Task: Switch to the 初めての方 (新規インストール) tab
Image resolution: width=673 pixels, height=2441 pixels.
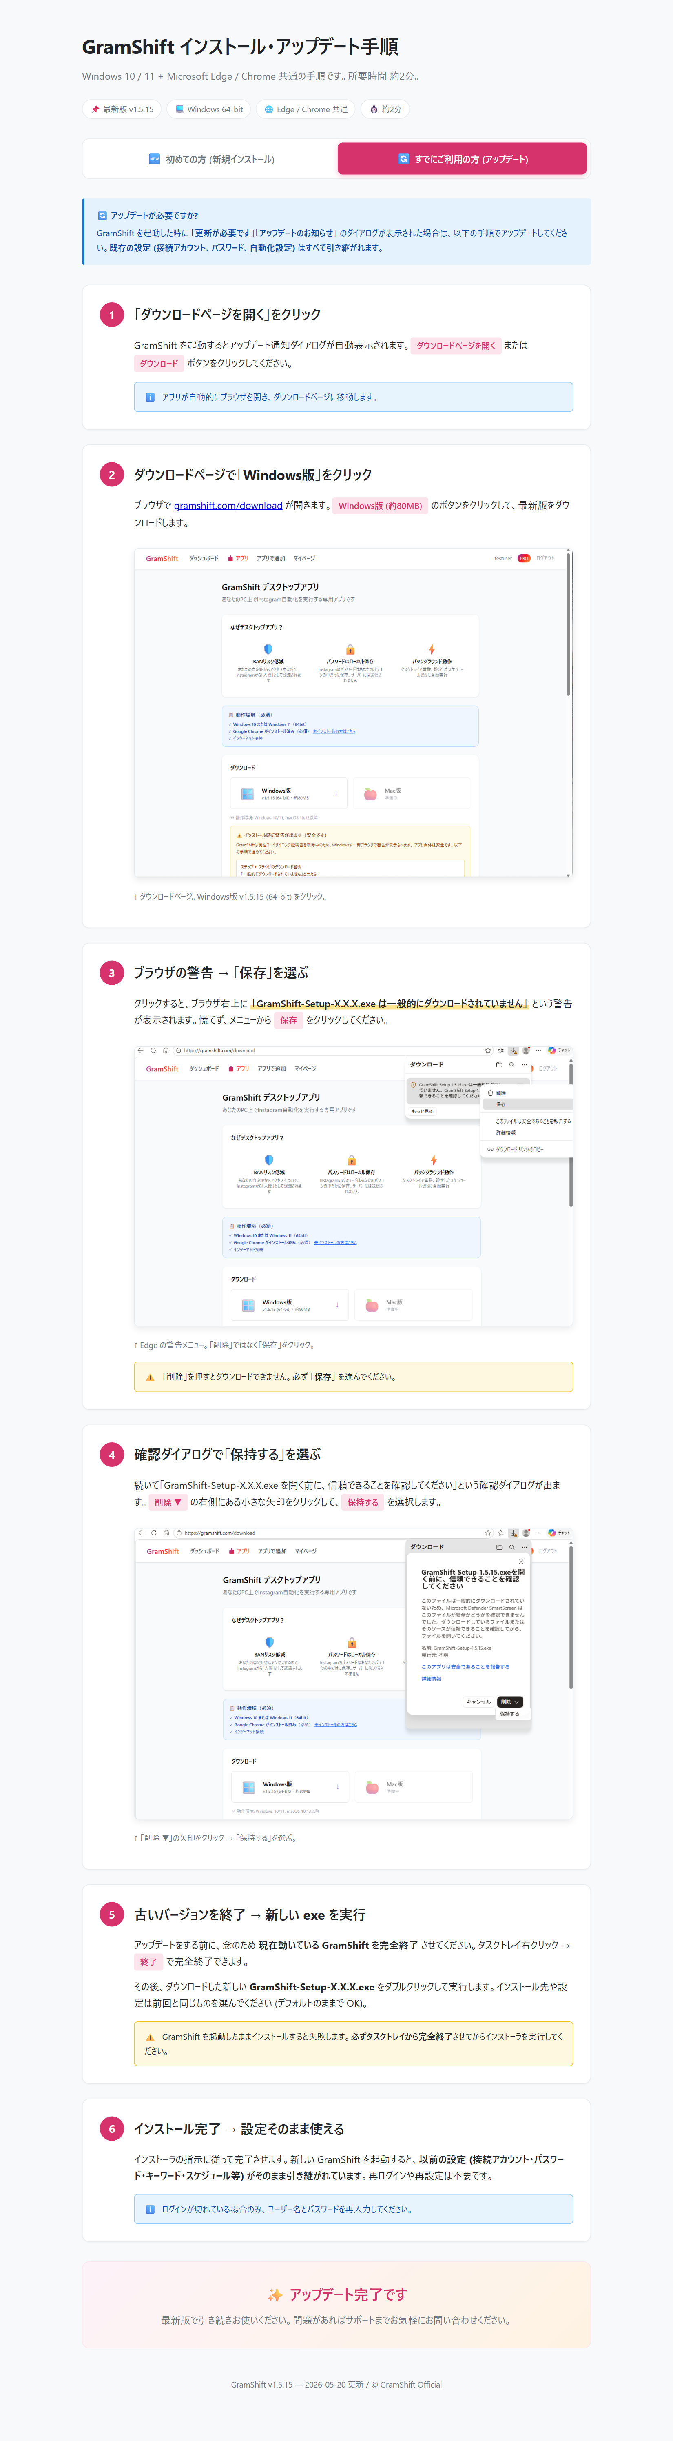Action: pyautogui.click(x=211, y=159)
